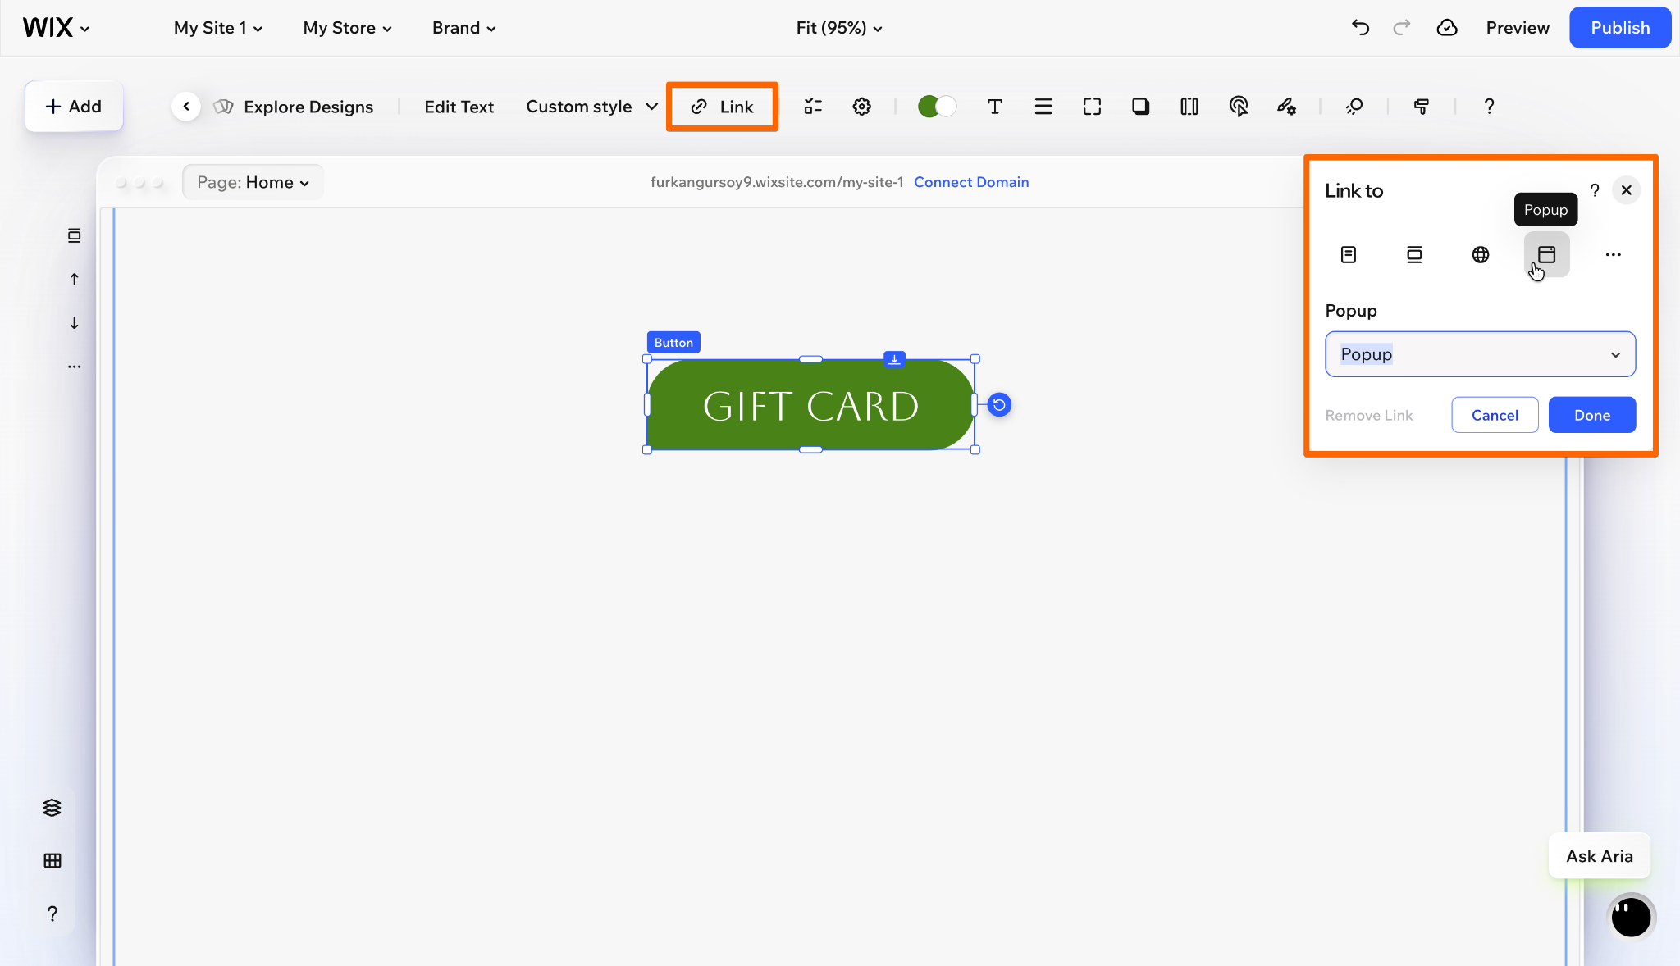Click the Preview button
The image size is (1680, 966).
coord(1517,28)
